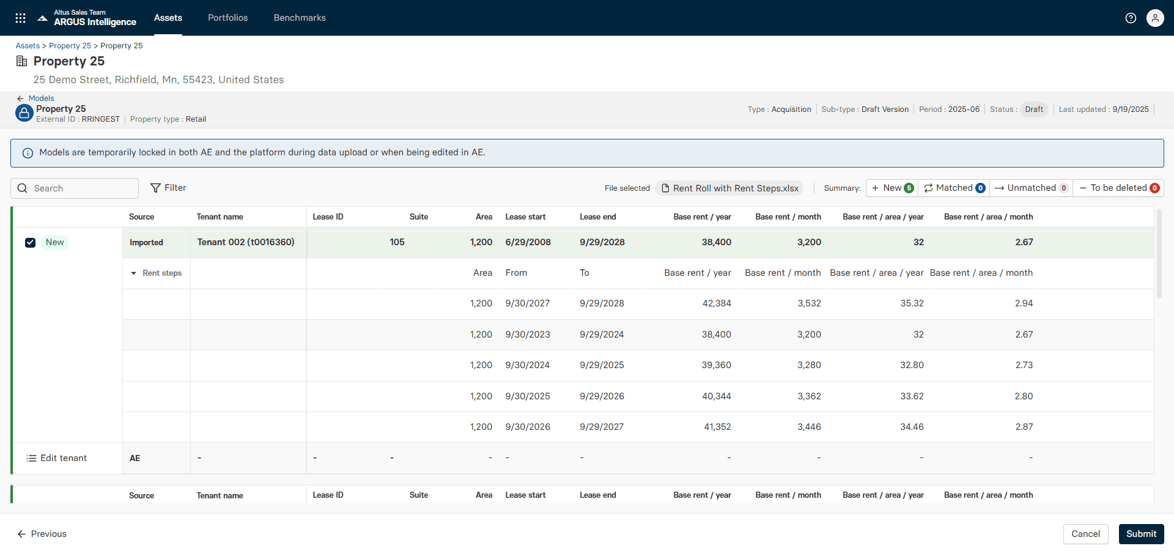
Task: Select the Edit tenant list icon
Action: click(30, 457)
